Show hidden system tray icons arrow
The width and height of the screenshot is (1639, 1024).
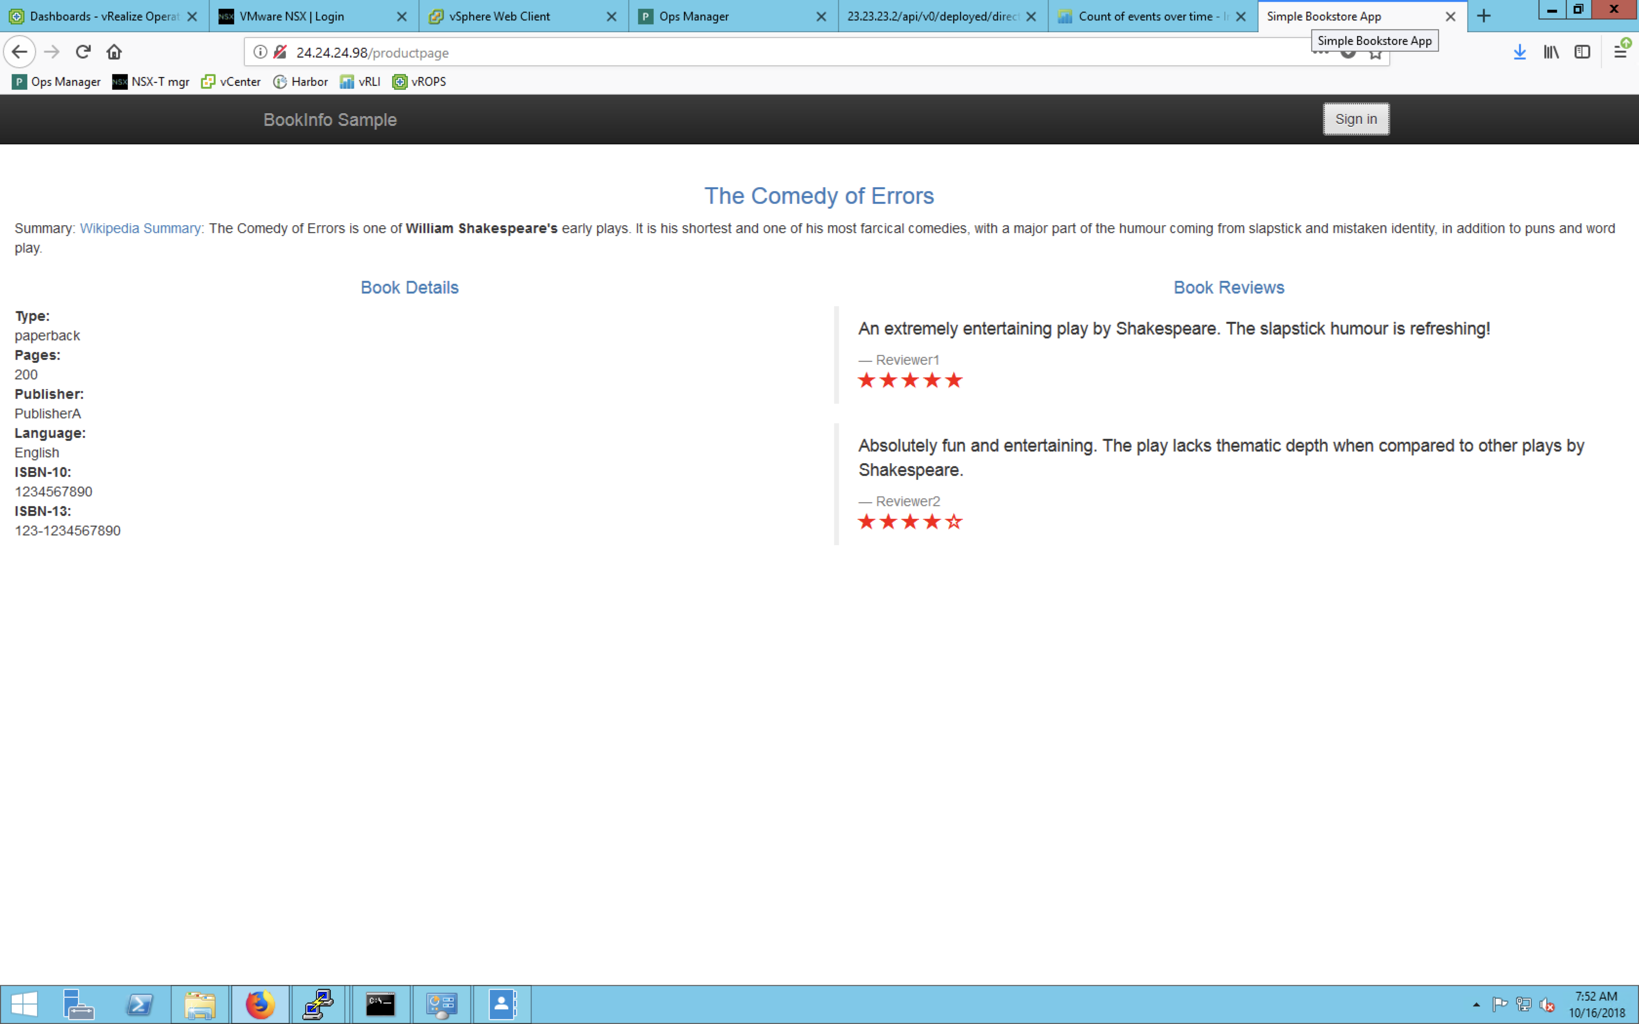pyautogui.click(x=1477, y=1004)
